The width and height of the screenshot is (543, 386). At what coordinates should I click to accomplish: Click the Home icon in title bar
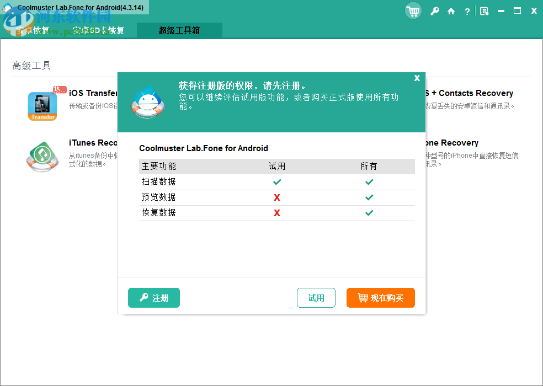450,10
